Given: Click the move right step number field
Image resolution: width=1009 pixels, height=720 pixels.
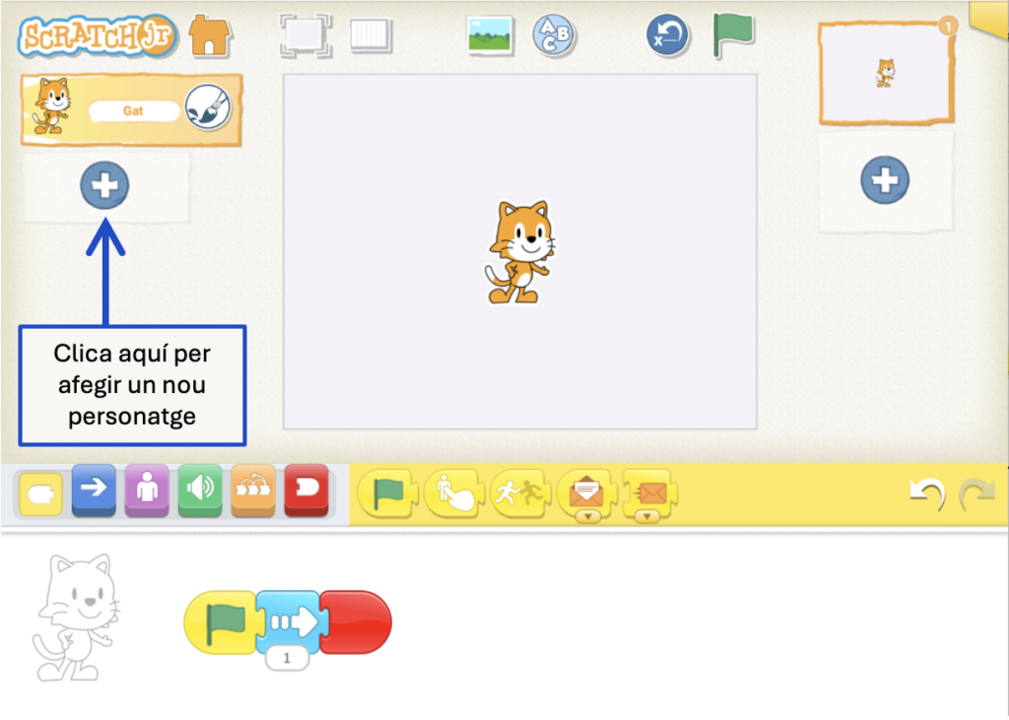Looking at the screenshot, I should [x=287, y=659].
